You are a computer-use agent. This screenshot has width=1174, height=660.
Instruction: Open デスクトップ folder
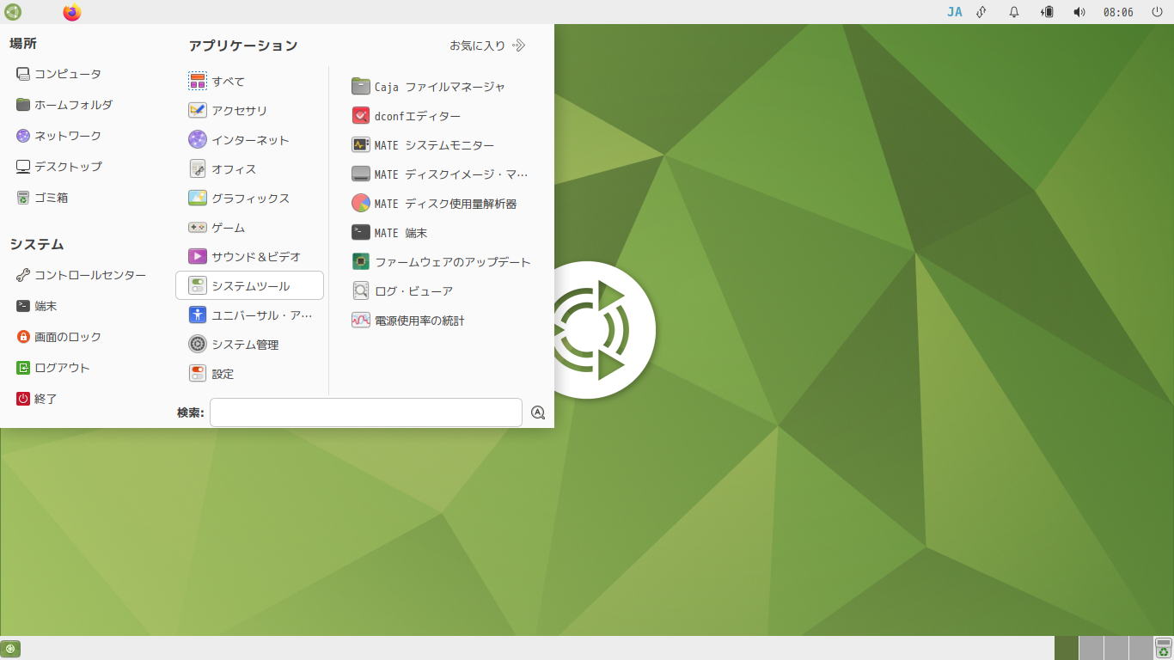(58, 167)
